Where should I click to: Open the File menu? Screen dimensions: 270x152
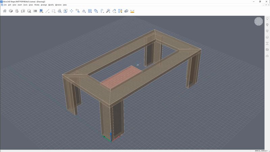tap(5, 5)
